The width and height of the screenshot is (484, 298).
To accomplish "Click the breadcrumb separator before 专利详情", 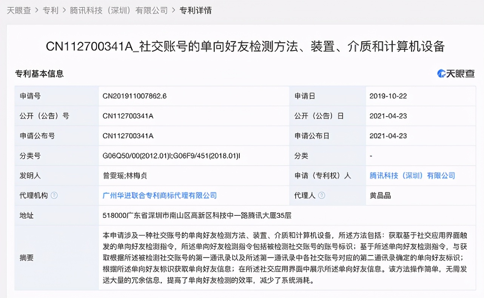I will pyautogui.click(x=173, y=10).
